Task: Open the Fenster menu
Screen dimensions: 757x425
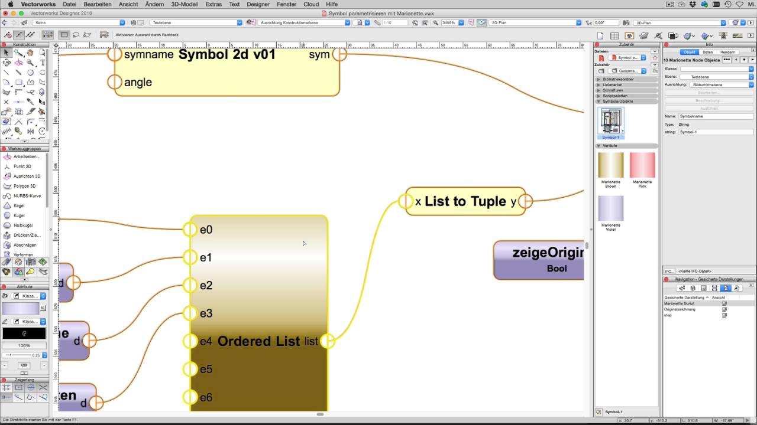Action: point(286,4)
